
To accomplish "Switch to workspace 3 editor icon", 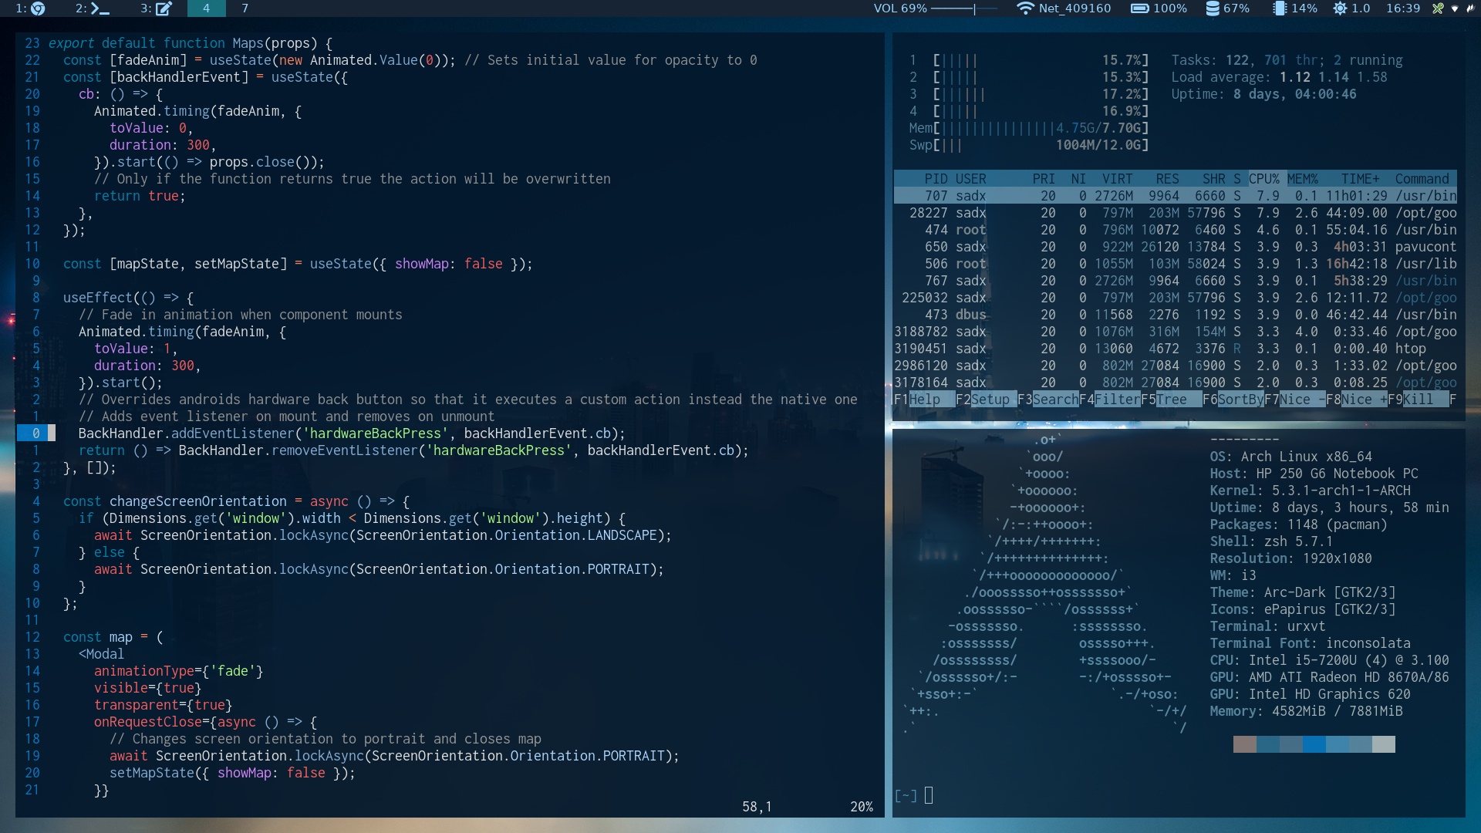I will tap(156, 8).
